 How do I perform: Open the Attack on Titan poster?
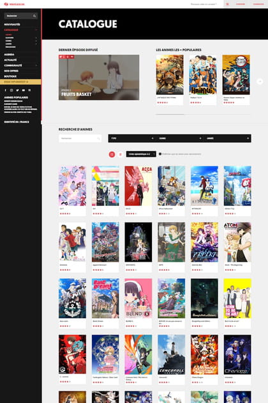click(x=170, y=75)
